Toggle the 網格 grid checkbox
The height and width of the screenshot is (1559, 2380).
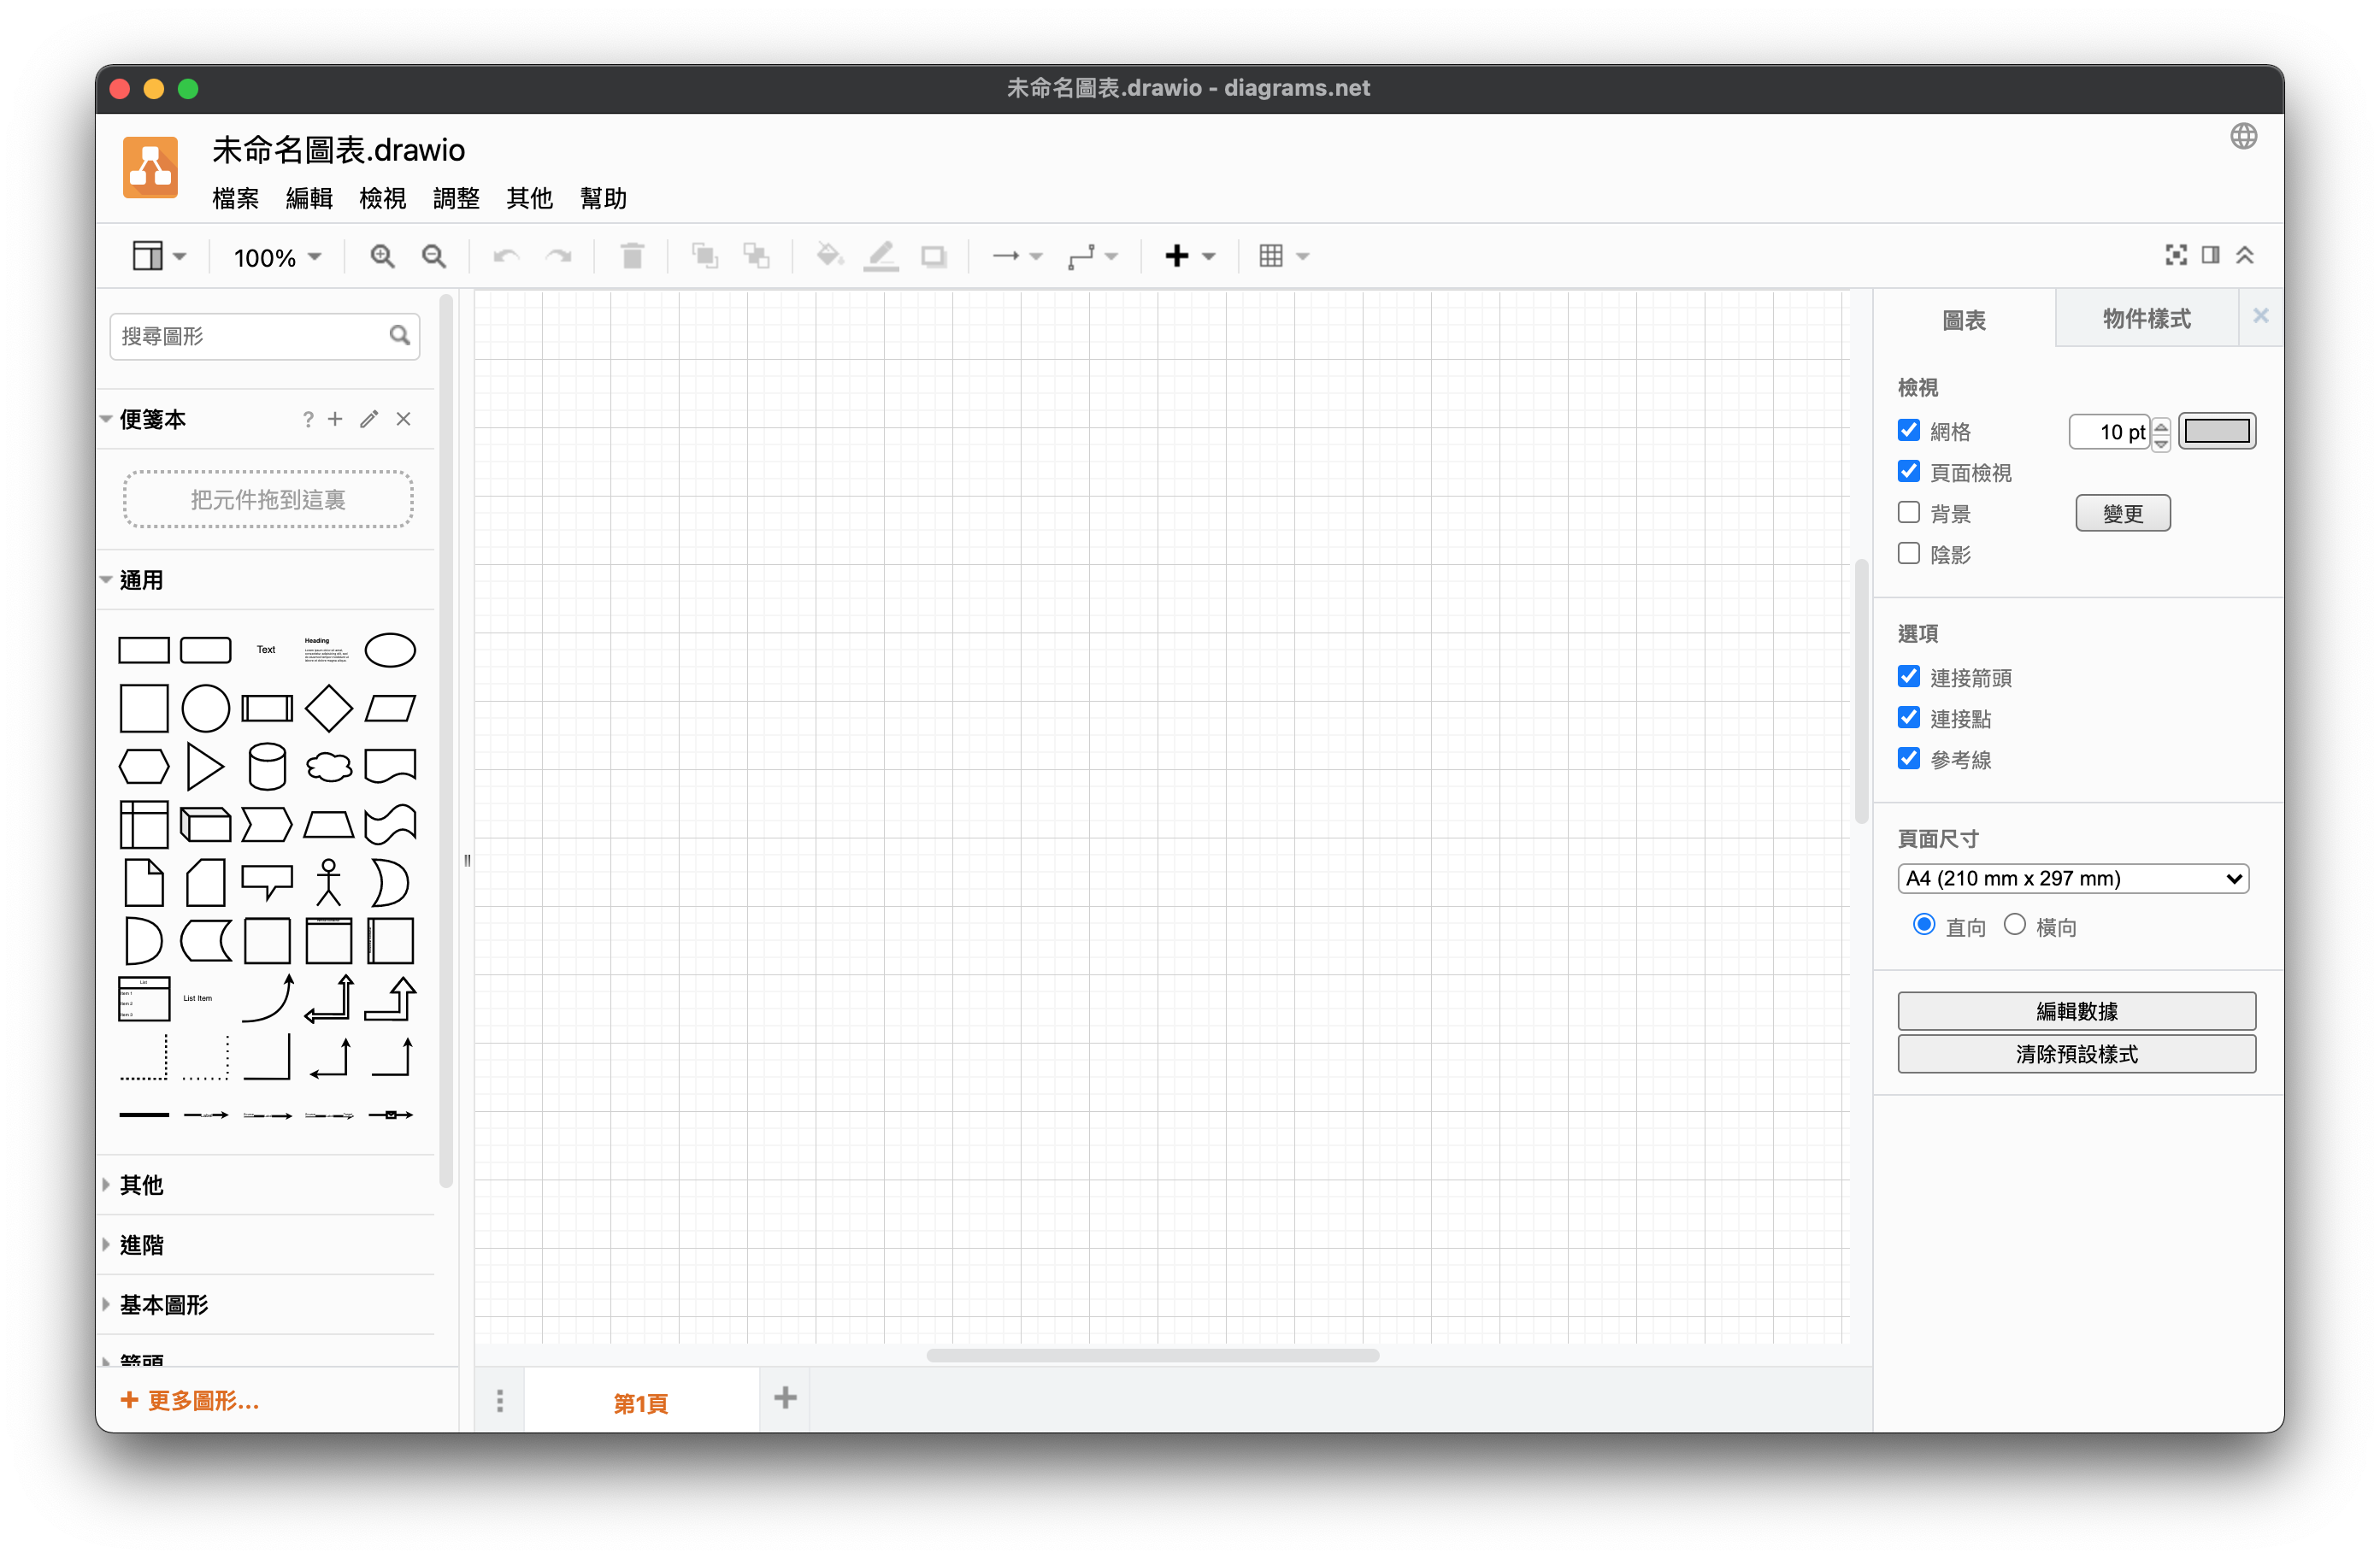(1908, 430)
